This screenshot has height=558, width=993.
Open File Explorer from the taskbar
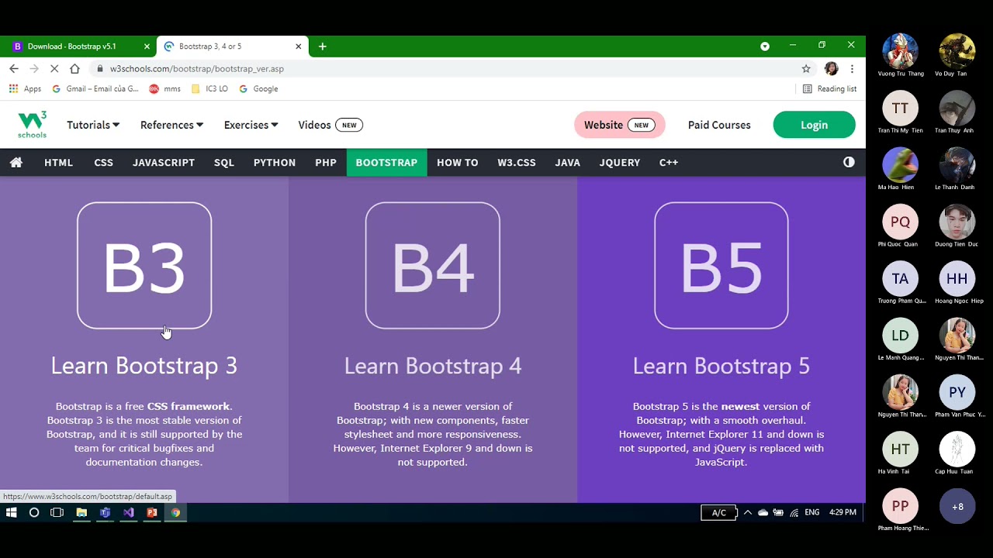point(81,512)
